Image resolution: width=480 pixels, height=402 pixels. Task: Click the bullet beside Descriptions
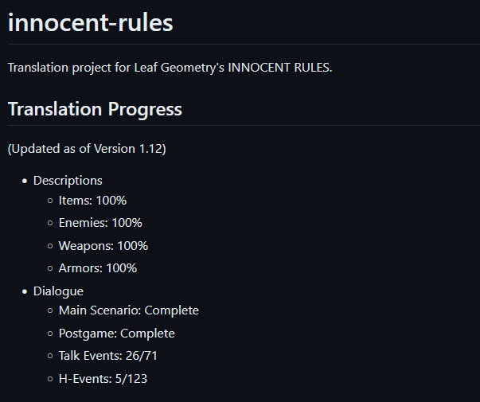point(25,181)
